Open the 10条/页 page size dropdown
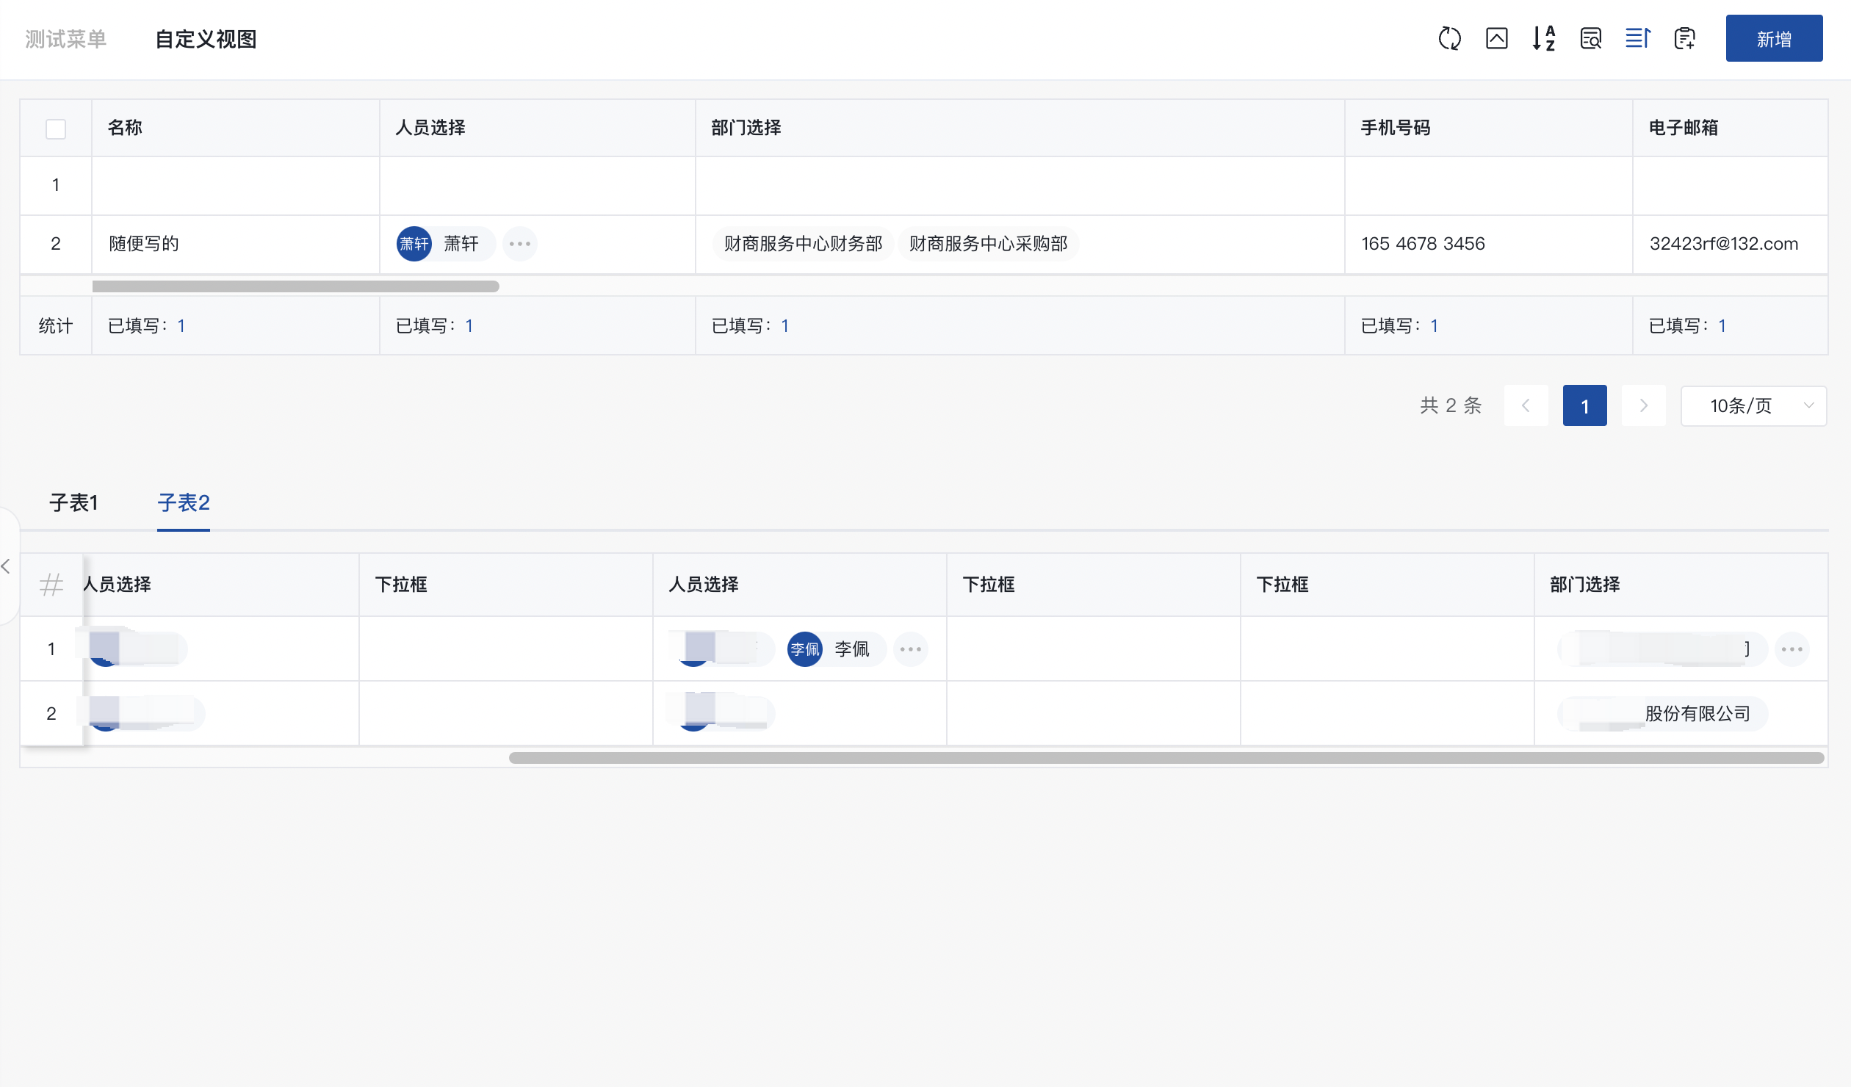Viewport: 1851px width, 1087px height. 1753,406
